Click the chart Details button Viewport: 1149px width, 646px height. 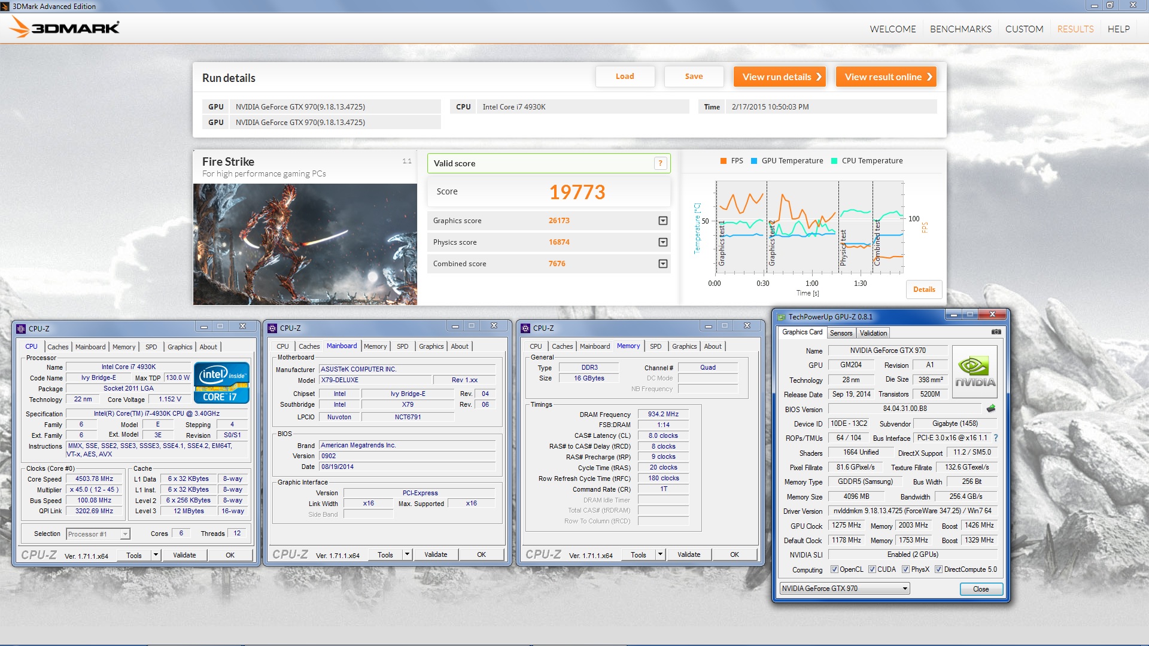tap(924, 290)
